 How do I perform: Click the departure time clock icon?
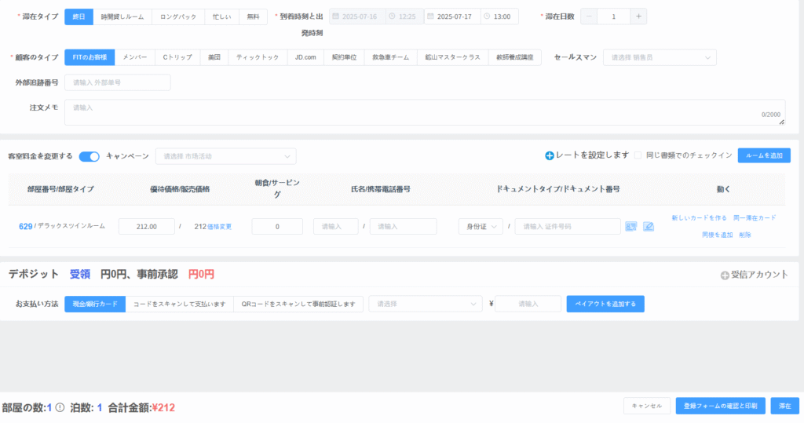click(487, 16)
